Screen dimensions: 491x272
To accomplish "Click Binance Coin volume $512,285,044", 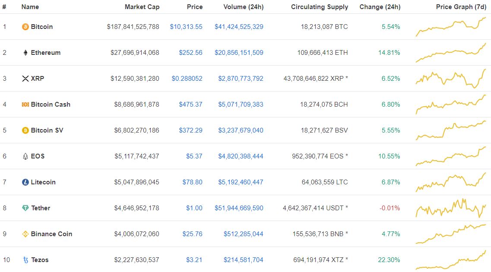I will coord(243,234).
